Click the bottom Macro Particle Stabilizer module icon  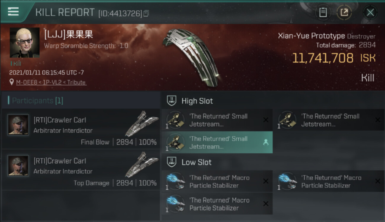(x=175, y=204)
